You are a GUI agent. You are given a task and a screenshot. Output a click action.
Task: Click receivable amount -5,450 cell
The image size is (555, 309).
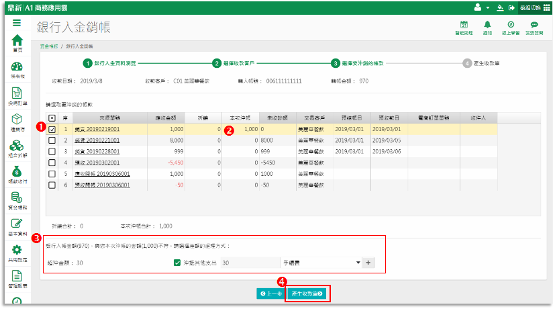coord(166,163)
